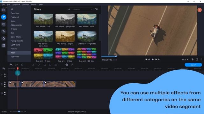Step back one frame

(149, 60)
